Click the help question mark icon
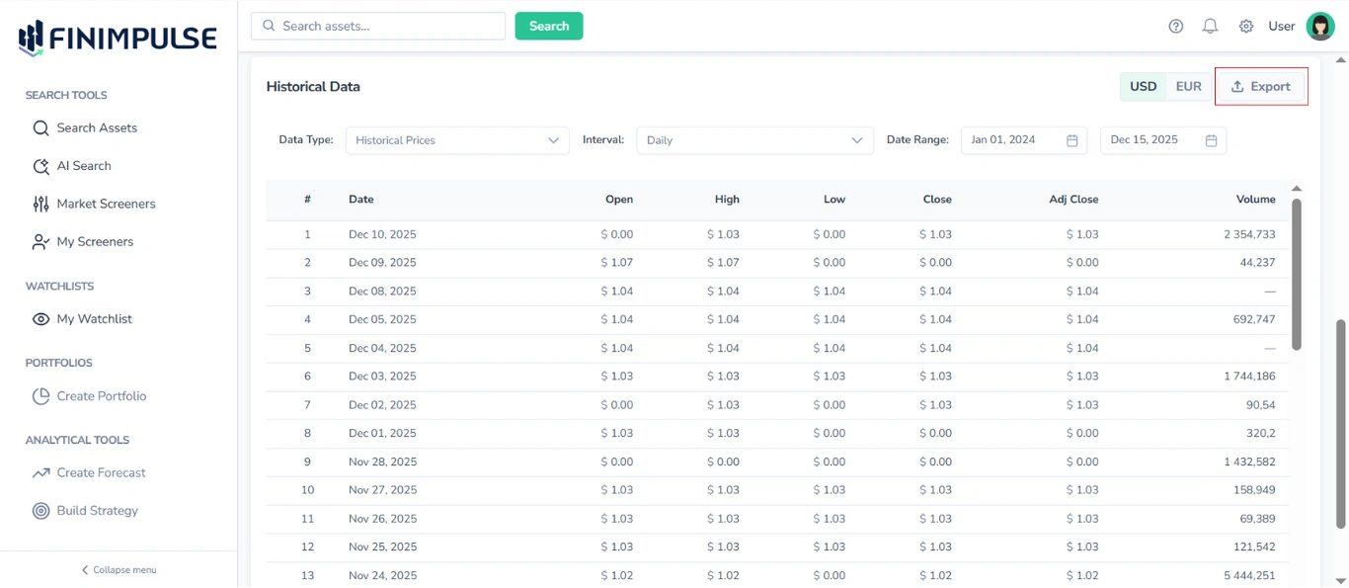This screenshot has width=1349, height=588. (1175, 26)
